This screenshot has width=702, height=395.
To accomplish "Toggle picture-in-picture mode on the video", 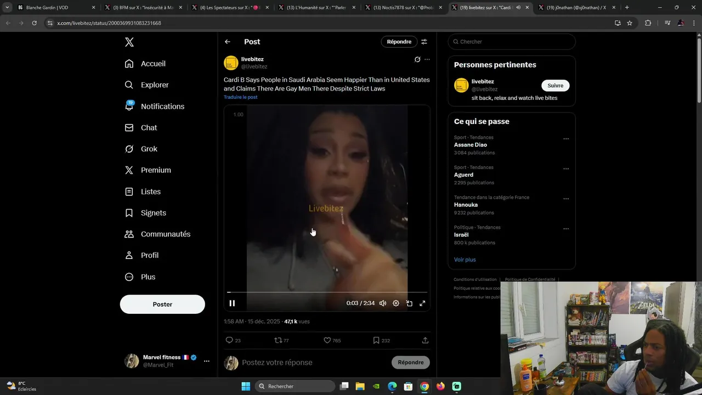I will tap(409, 303).
